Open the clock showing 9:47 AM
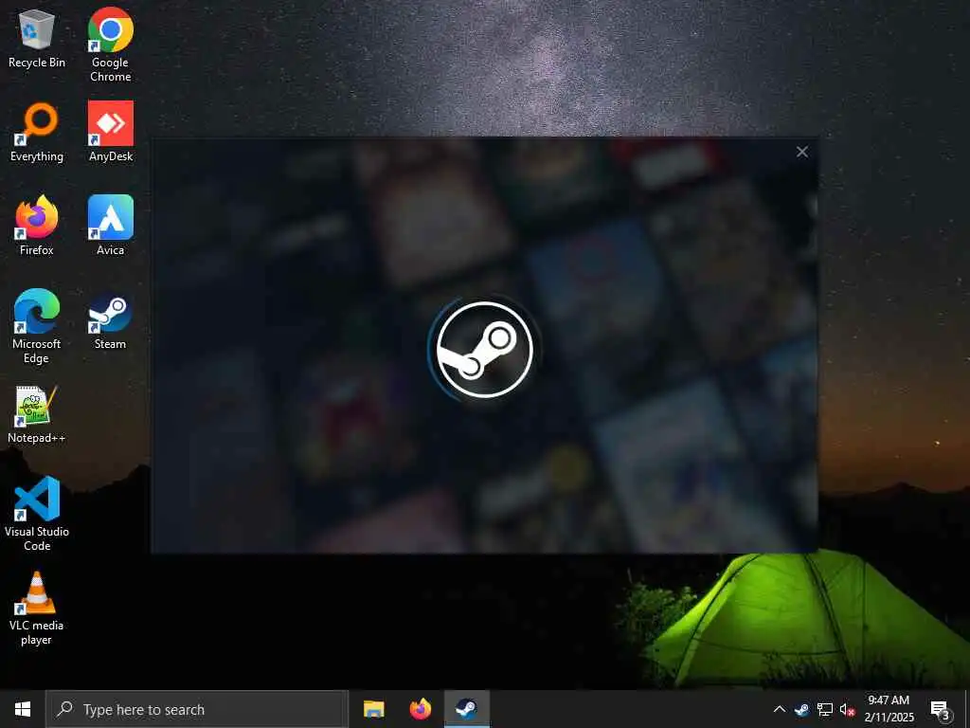Viewport: 970px width, 728px height. pos(889,709)
